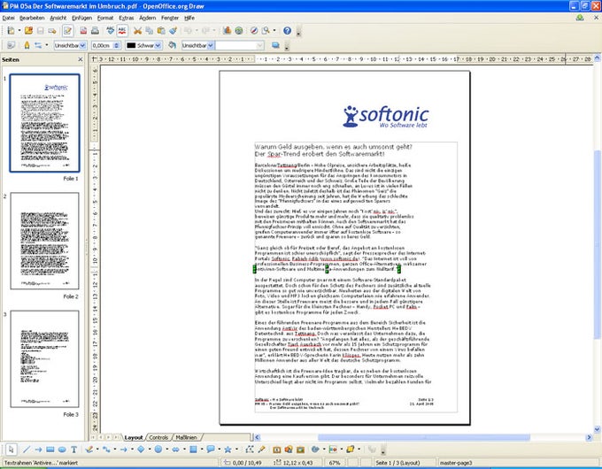Switch to the Controls layer tab

(158, 437)
